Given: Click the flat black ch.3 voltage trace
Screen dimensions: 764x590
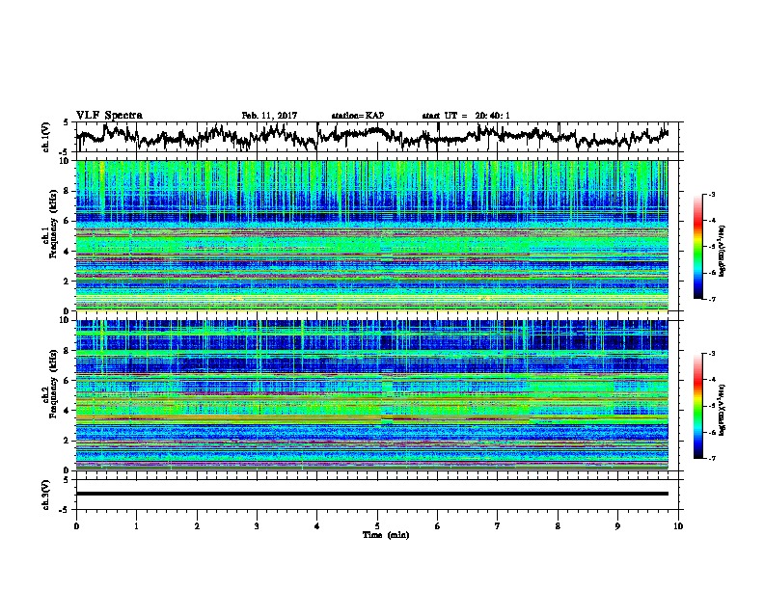Looking at the screenshot, I should click(x=372, y=494).
